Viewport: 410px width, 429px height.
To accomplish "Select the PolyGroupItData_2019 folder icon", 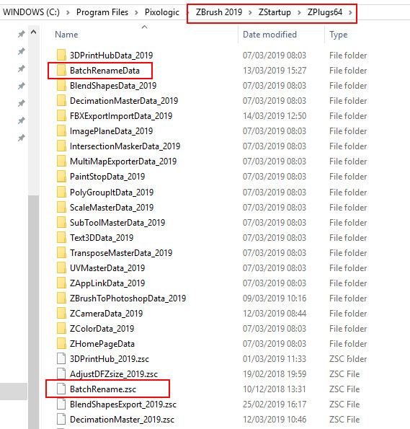I will pyautogui.click(x=61, y=192).
